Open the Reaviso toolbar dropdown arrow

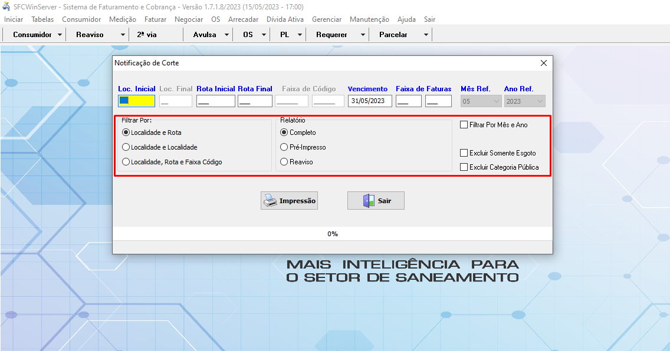click(x=123, y=35)
